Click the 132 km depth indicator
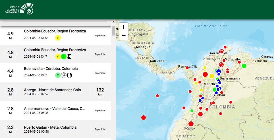The width and height of the screenshot is (274, 140). tap(100, 92)
